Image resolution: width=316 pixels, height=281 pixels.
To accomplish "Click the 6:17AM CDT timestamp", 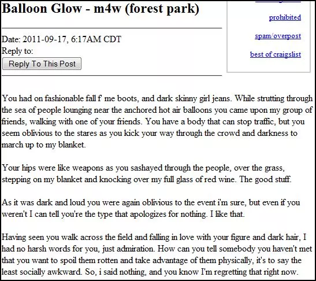I will 96,39.
